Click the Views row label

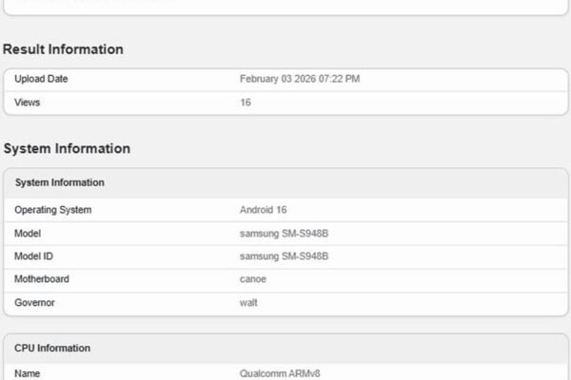[x=28, y=102]
